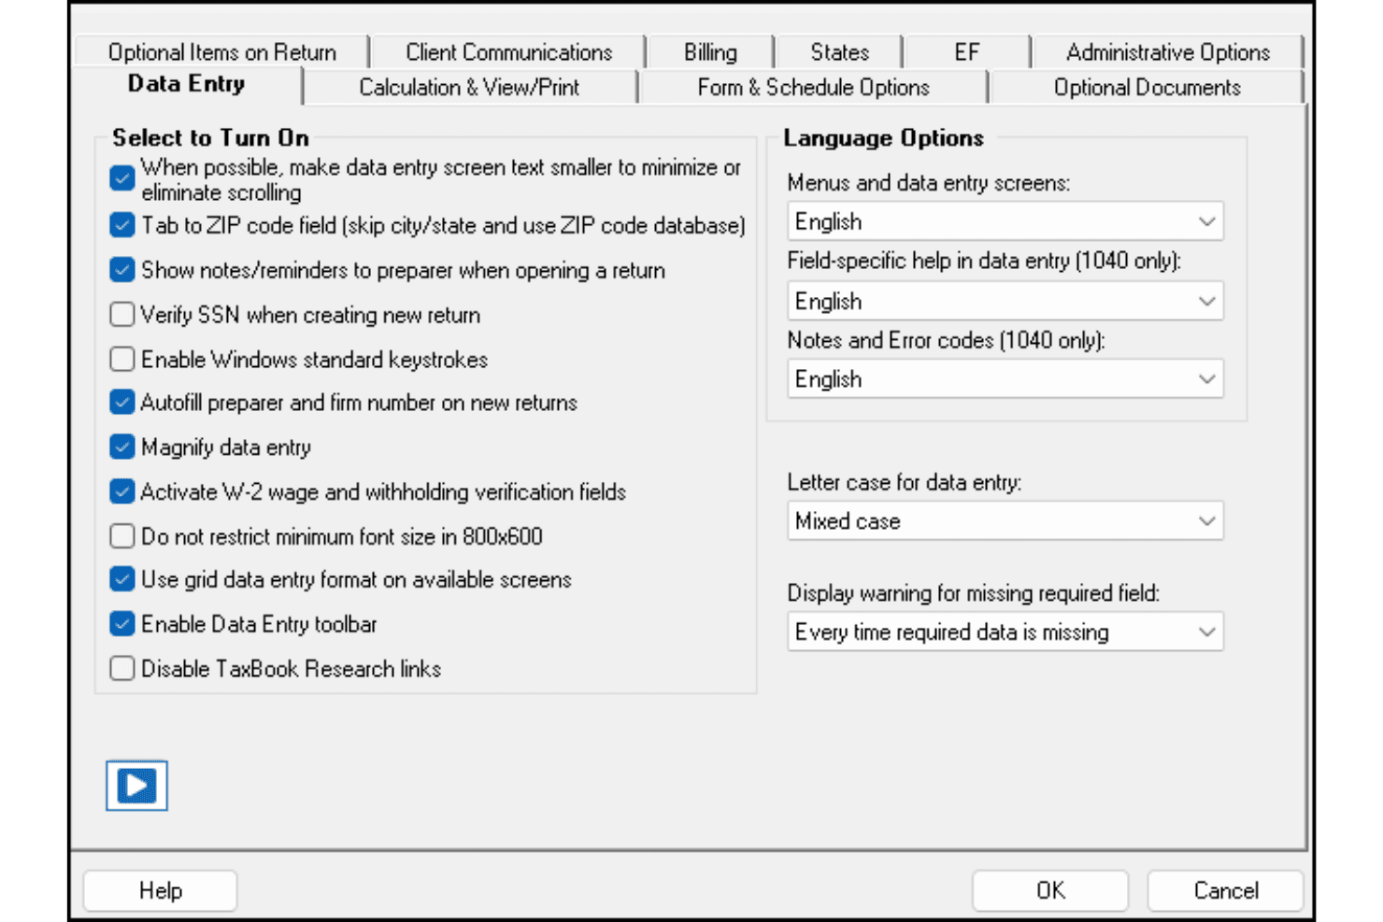
Task: Check Enable Windows standard keystrokes
Action: [x=122, y=360]
